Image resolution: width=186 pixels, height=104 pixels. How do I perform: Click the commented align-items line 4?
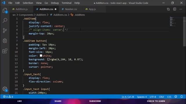[x=48, y=30]
